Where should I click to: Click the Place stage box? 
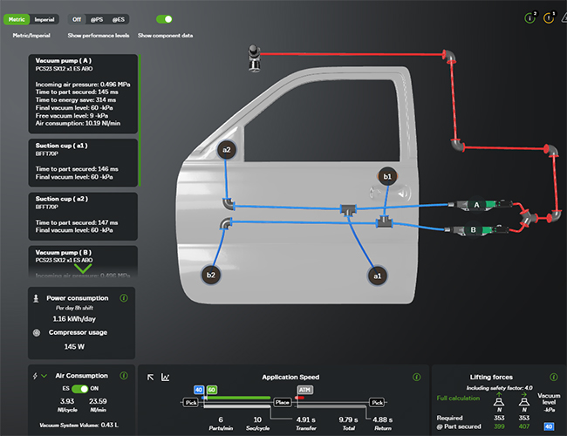coord(282,402)
